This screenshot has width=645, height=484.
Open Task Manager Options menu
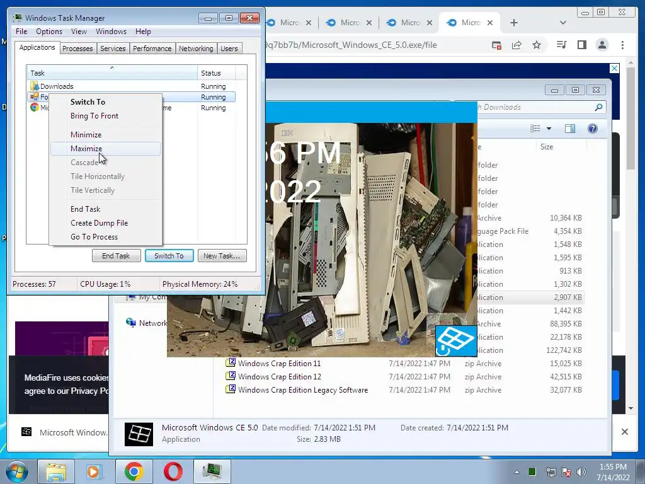coord(49,32)
